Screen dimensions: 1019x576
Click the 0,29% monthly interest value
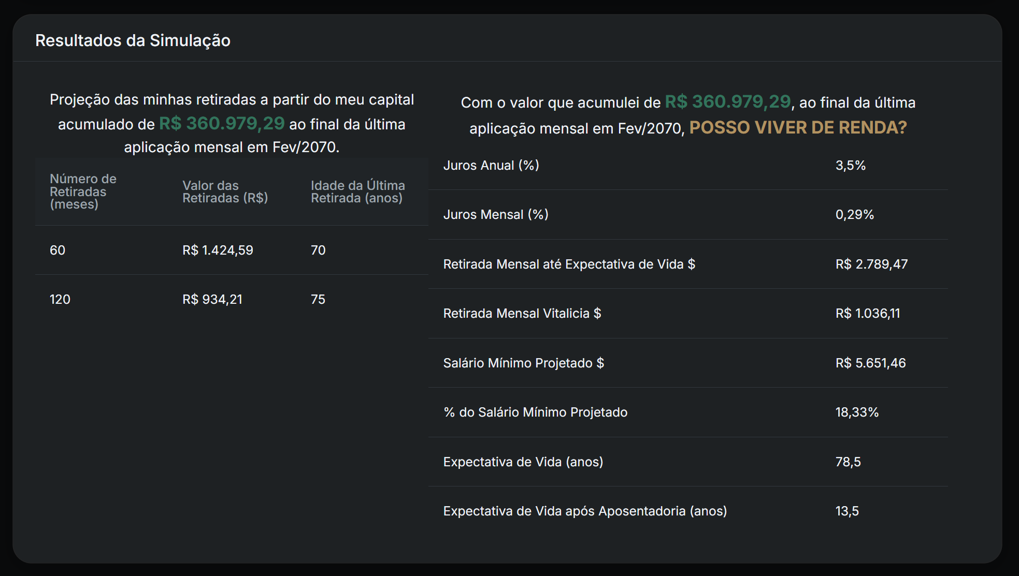[854, 214]
